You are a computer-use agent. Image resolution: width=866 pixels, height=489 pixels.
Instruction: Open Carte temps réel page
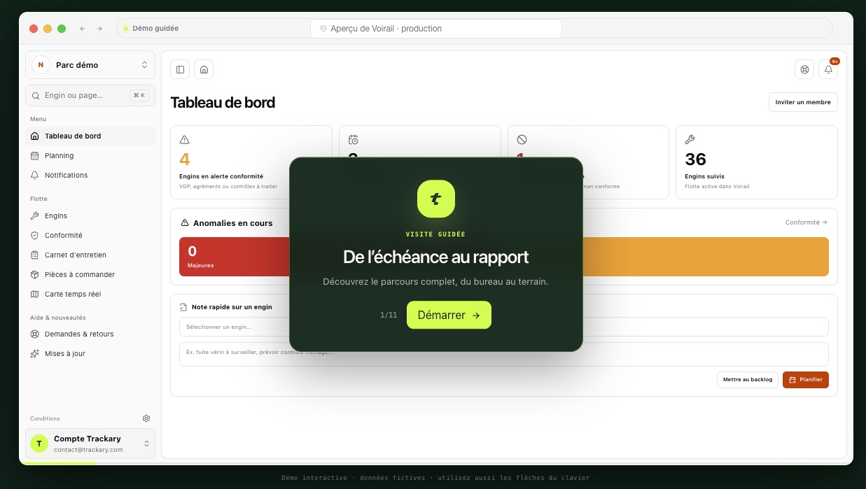pyautogui.click(x=90, y=294)
